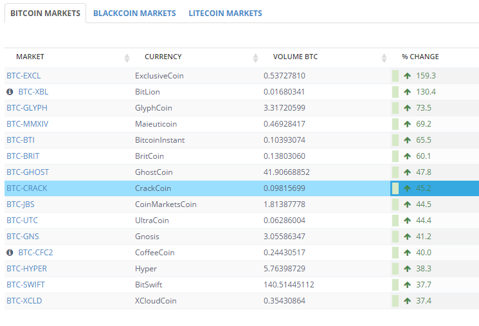Click the green up arrow next to 37.4
479x326 pixels.
tap(407, 301)
